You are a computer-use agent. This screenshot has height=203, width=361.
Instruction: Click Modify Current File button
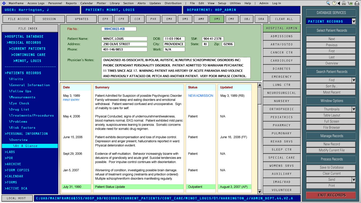click(x=331, y=150)
